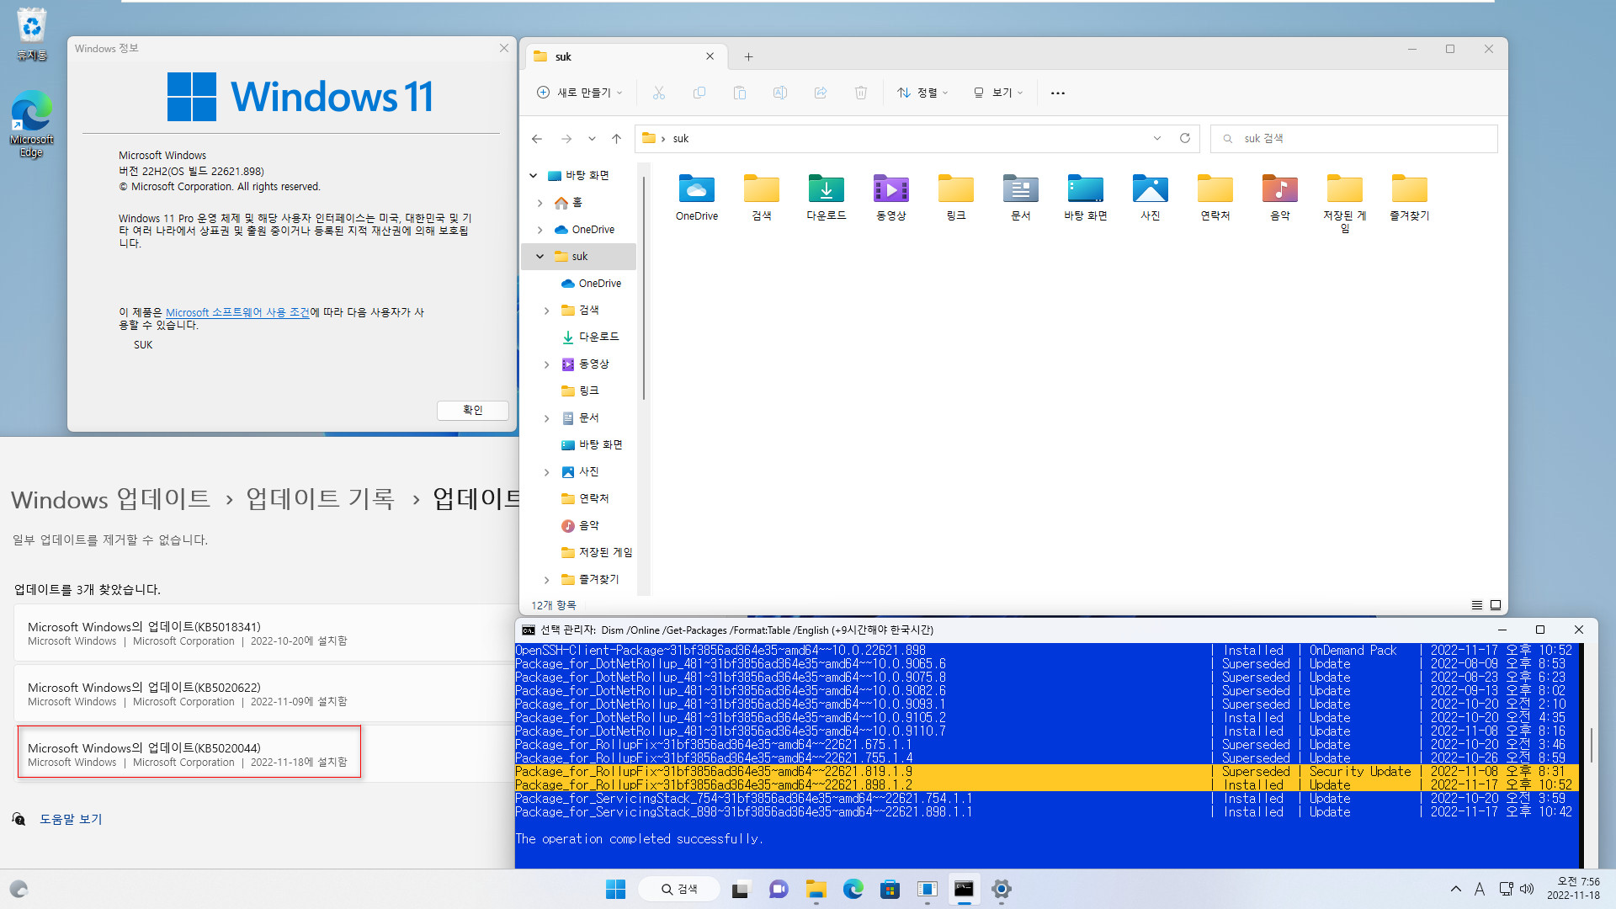
Task: Click the Windows Start button on taskbar
Action: click(616, 889)
